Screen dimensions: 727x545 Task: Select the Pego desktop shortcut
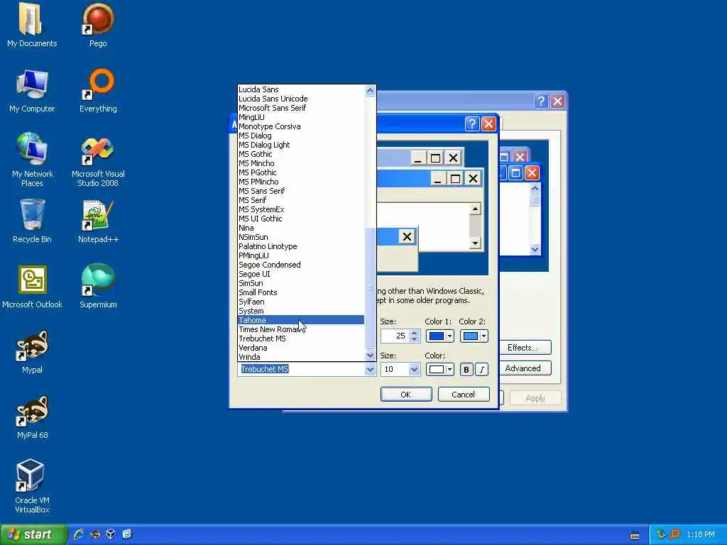pos(98,26)
